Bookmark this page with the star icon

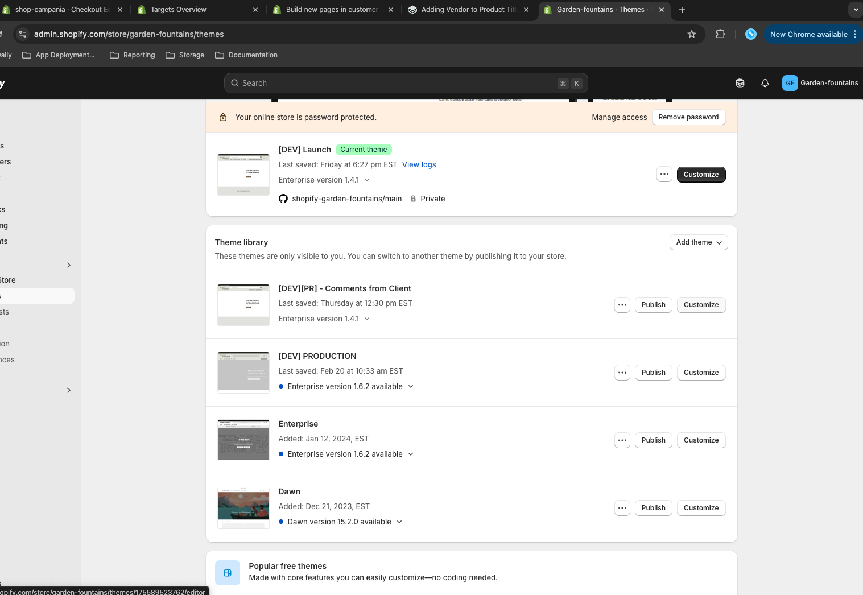(x=691, y=34)
